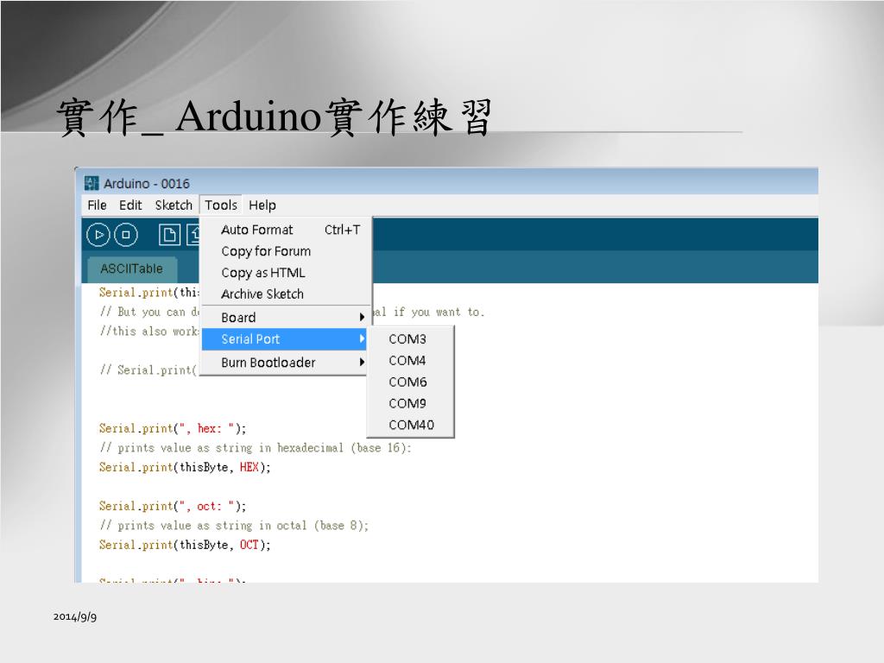Expand the Board submenu

(286, 318)
